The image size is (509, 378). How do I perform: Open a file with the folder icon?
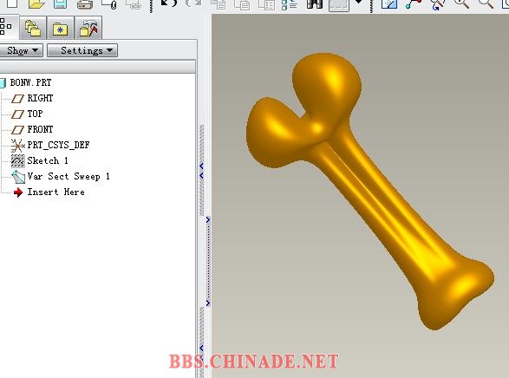tap(36, 3)
